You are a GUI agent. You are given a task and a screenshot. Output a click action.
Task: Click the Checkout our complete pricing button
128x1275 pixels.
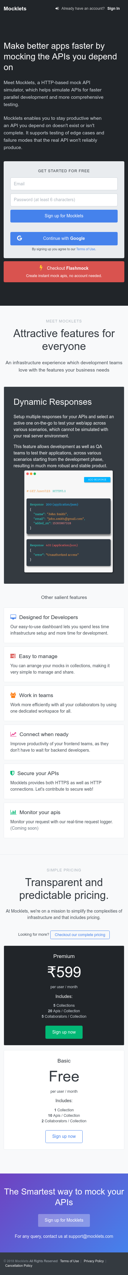80,935
